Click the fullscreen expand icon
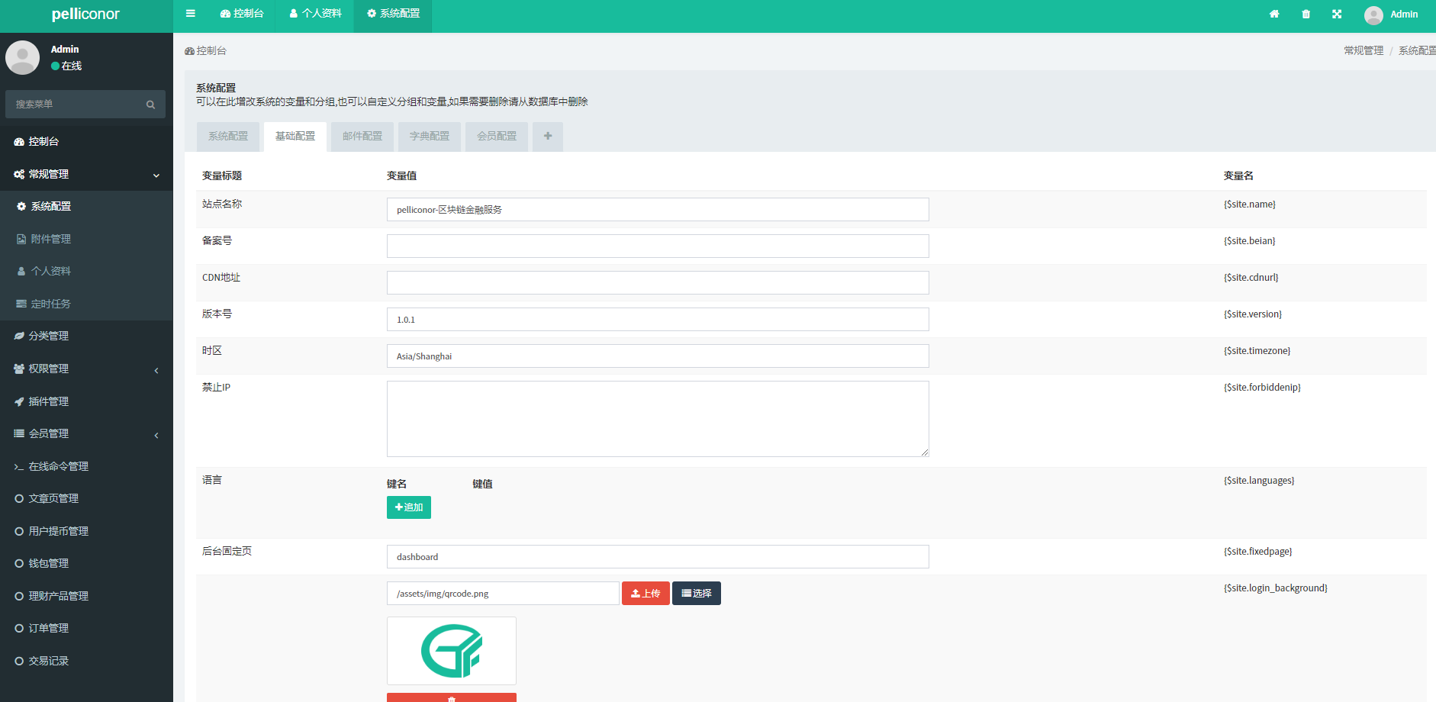Image resolution: width=1436 pixels, height=702 pixels. click(x=1337, y=14)
